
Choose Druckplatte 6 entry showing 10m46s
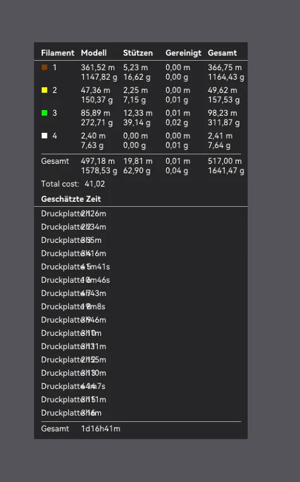point(76,280)
